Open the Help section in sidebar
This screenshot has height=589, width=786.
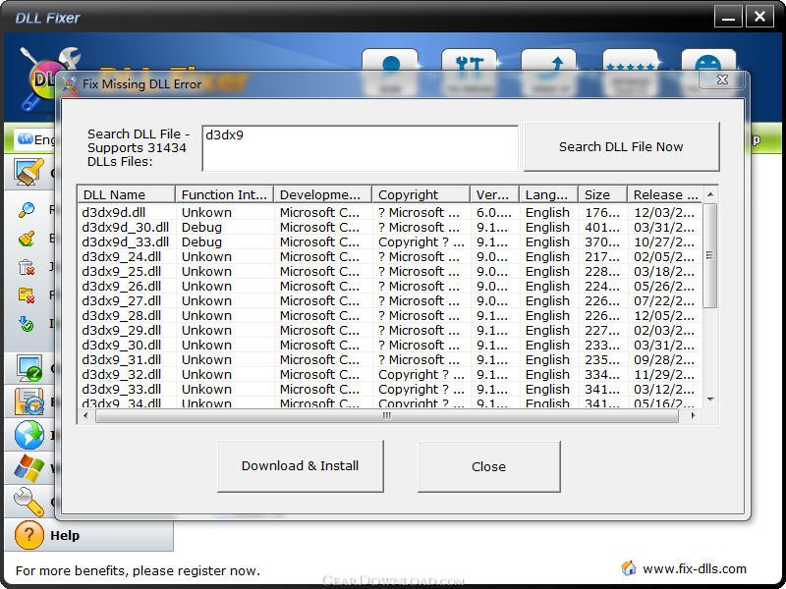(x=88, y=535)
